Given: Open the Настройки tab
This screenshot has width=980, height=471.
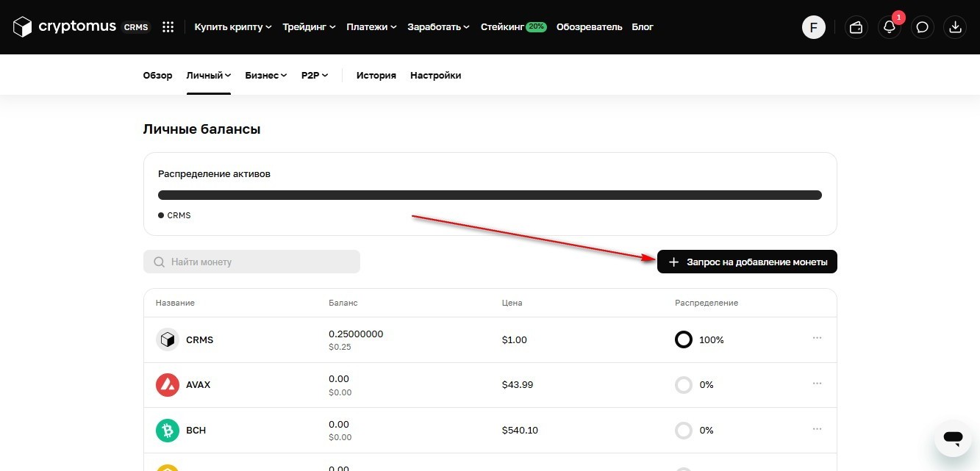Looking at the screenshot, I should 436,76.
